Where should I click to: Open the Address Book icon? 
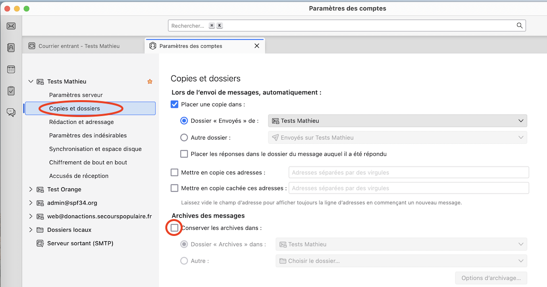pos(11,48)
